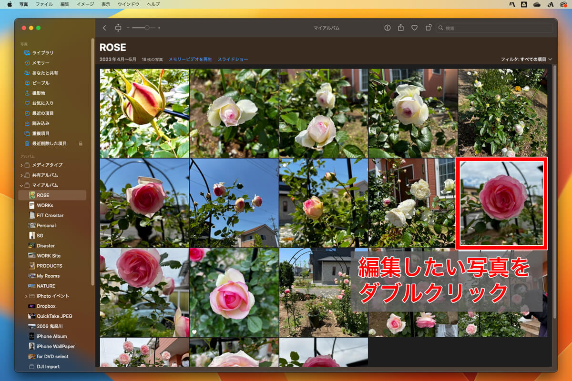Open the PRODUCTS album
Viewport: 572px width, 381px height.
pos(52,266)
